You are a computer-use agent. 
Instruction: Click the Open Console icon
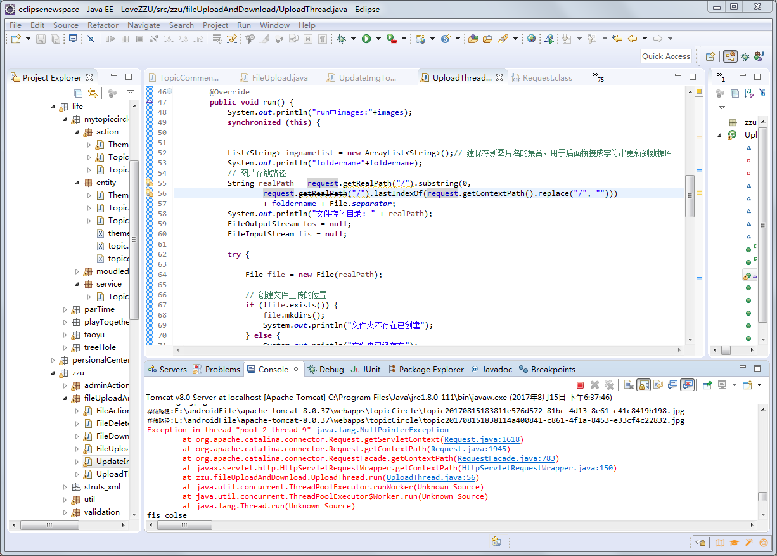747,385
